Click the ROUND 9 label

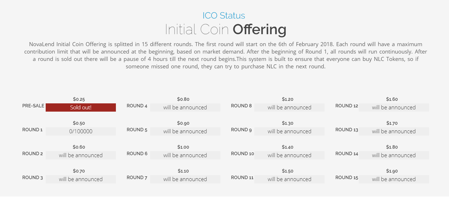241,130
